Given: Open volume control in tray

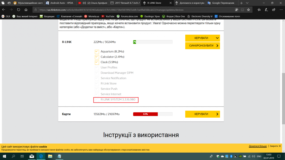Looking at the screenshot, I should (x=253, y=156).
